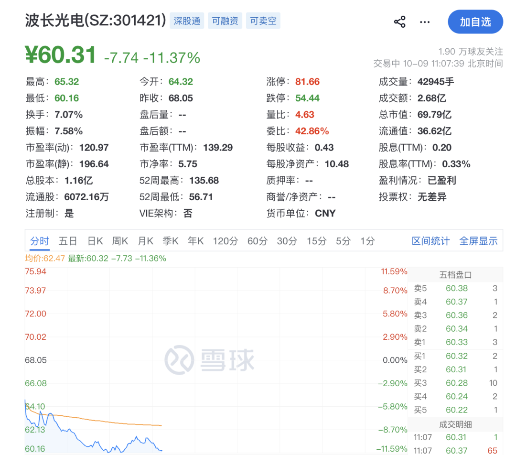The width and height of the screenshot is (516, 455).
Task: Click the 振幅 value 7.58%
Action: pyautogui.click(x=68, y=131)
